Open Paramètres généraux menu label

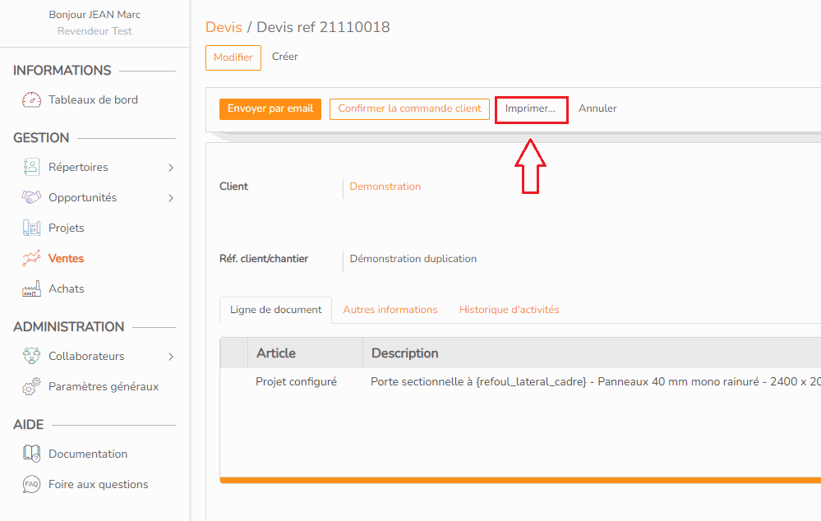(x=104, y=386)
